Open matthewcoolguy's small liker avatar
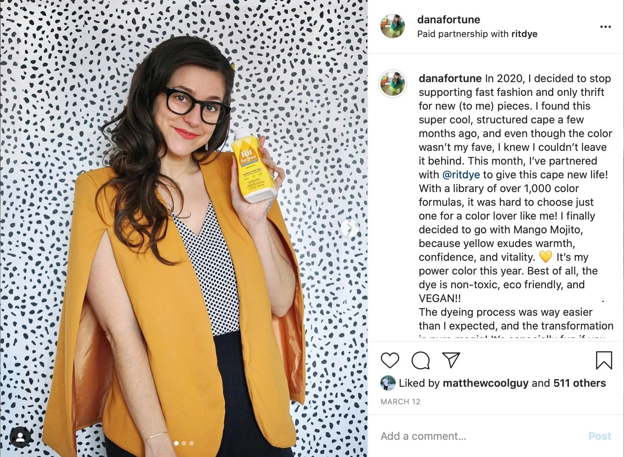 click(x=388, y=383)
